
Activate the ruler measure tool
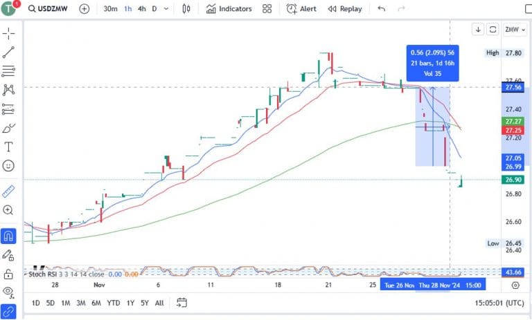pyautogui.click(x=8, y=191)
